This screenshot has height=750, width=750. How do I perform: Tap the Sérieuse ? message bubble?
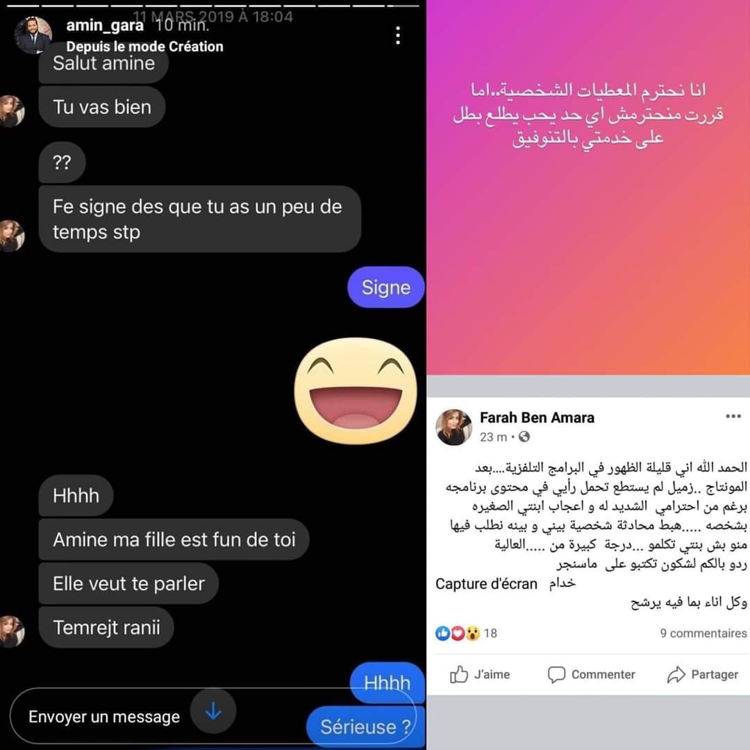tap(365, 726)
